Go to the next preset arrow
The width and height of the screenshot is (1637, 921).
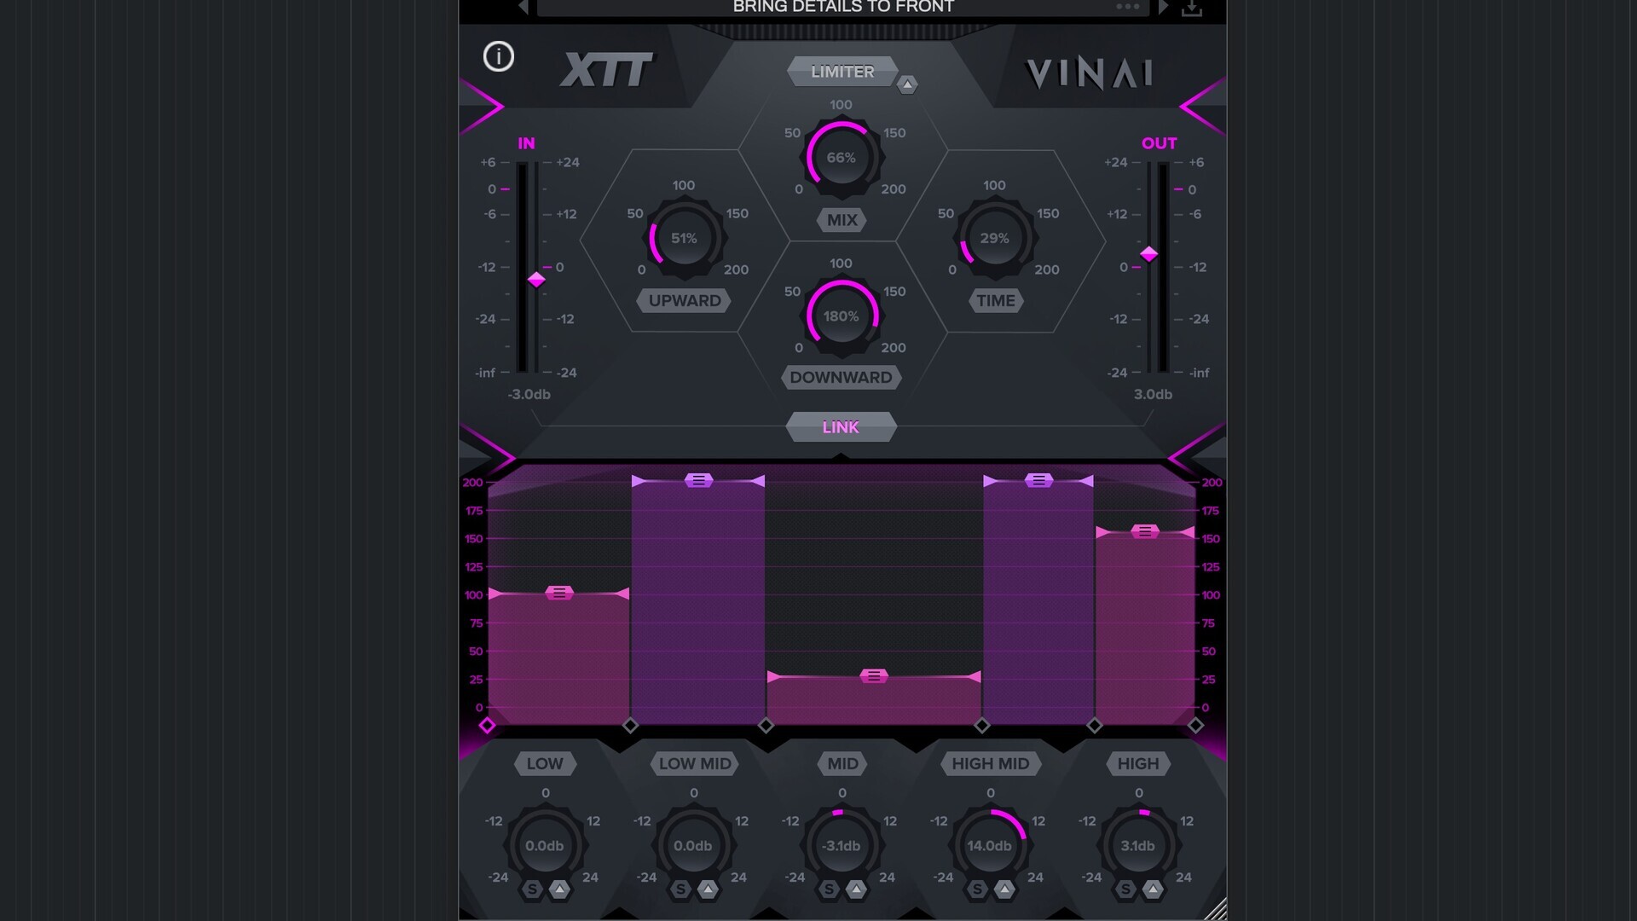1163,8
